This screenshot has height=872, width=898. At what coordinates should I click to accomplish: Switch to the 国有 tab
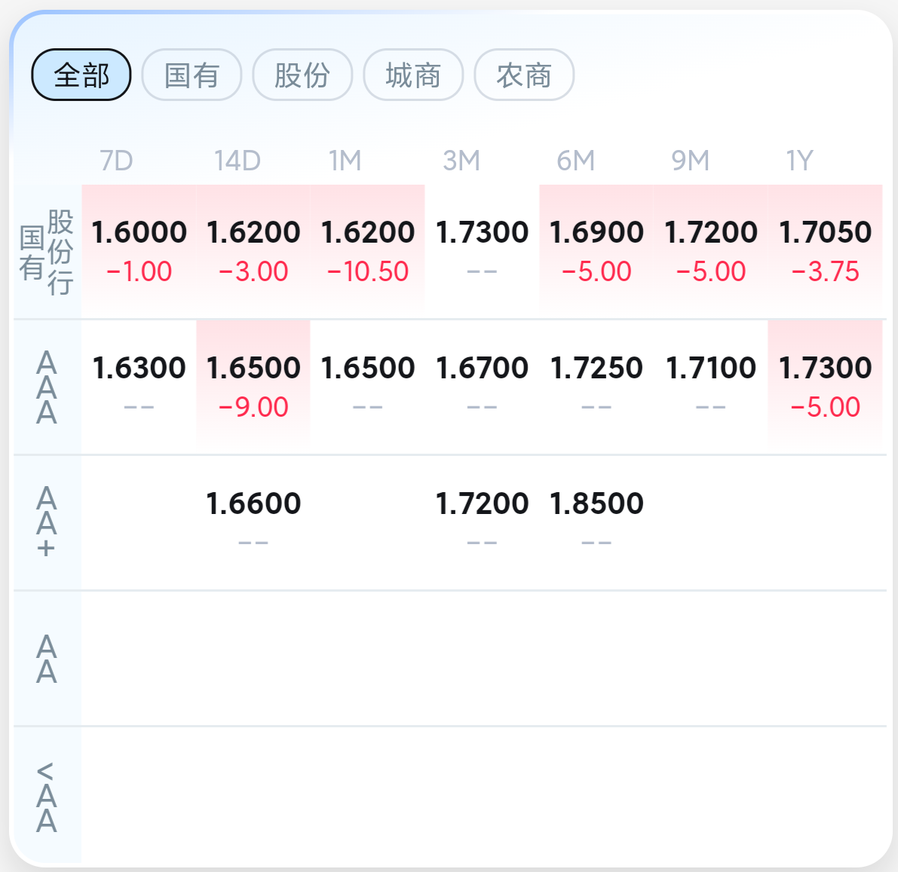coord(192,75)
